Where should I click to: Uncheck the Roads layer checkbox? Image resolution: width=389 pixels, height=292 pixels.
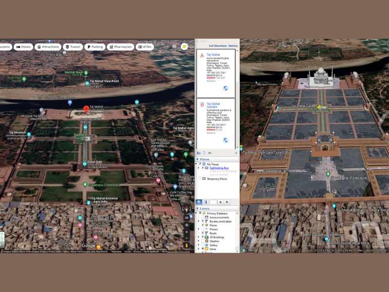203,233
